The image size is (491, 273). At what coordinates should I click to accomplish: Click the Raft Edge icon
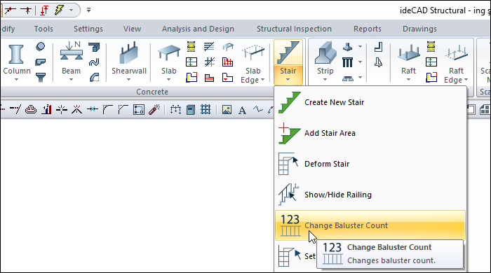click(456, 52)
